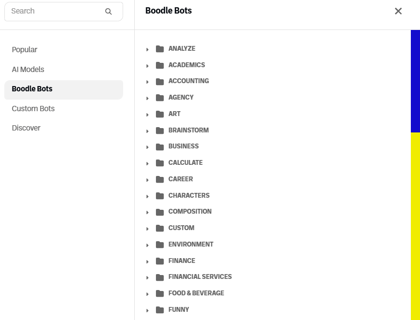Close the Boodle Bots panel

tap(398, 11)
